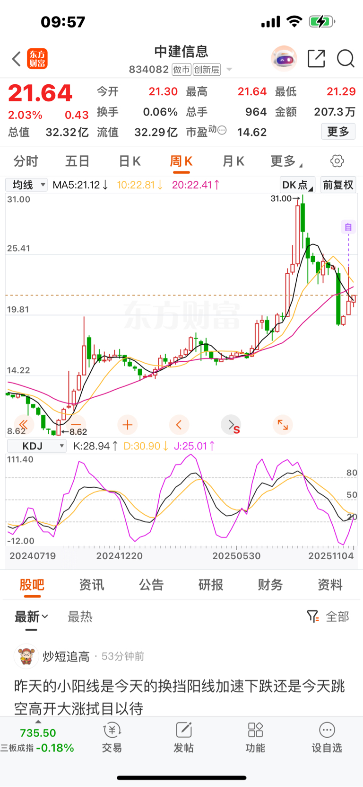The height and width of the screenshot is (787, 363).
Task: Switch post sort to 最热
Action: [x=80, y=617]
